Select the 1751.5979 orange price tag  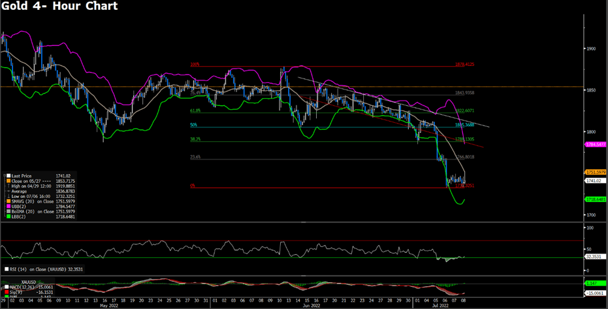[x=595, y=171]
